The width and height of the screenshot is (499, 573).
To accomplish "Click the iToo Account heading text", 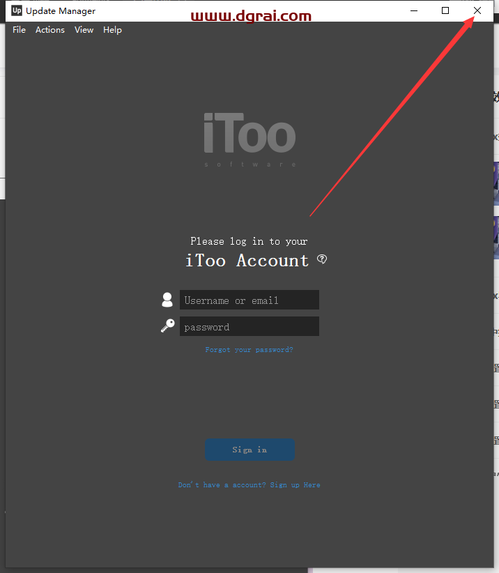I will [x=247, y=261].
